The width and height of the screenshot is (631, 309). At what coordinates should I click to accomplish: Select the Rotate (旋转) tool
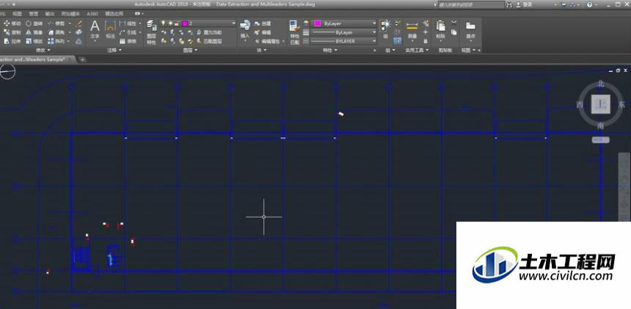(x=34, y=23)
